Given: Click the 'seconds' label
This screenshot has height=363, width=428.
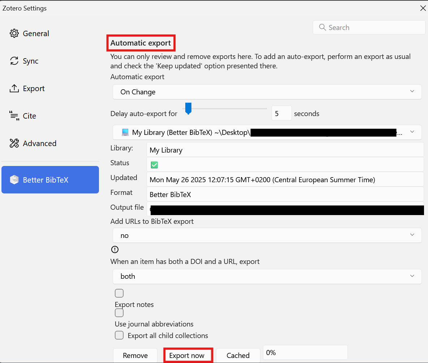Looking at the screenshot, I should pyautogui.click(x=307, y=114).
